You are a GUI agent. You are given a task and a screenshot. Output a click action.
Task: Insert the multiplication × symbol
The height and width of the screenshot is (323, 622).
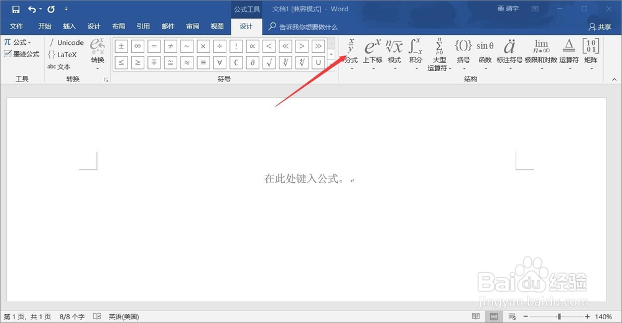pos(203,47)
